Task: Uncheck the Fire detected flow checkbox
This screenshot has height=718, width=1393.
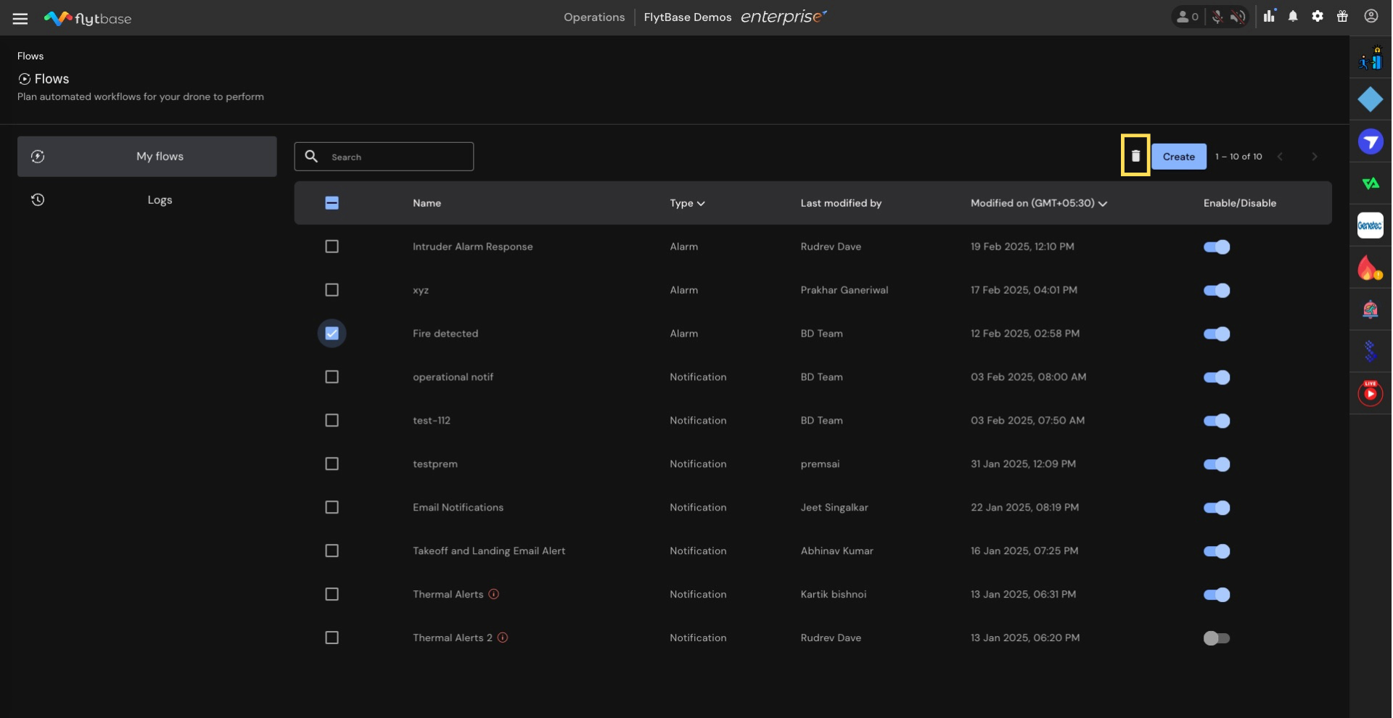Action: [x=332, y=334]
